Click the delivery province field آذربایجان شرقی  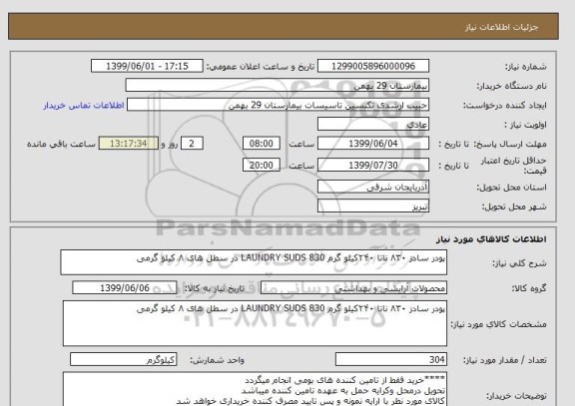[373, 187]
